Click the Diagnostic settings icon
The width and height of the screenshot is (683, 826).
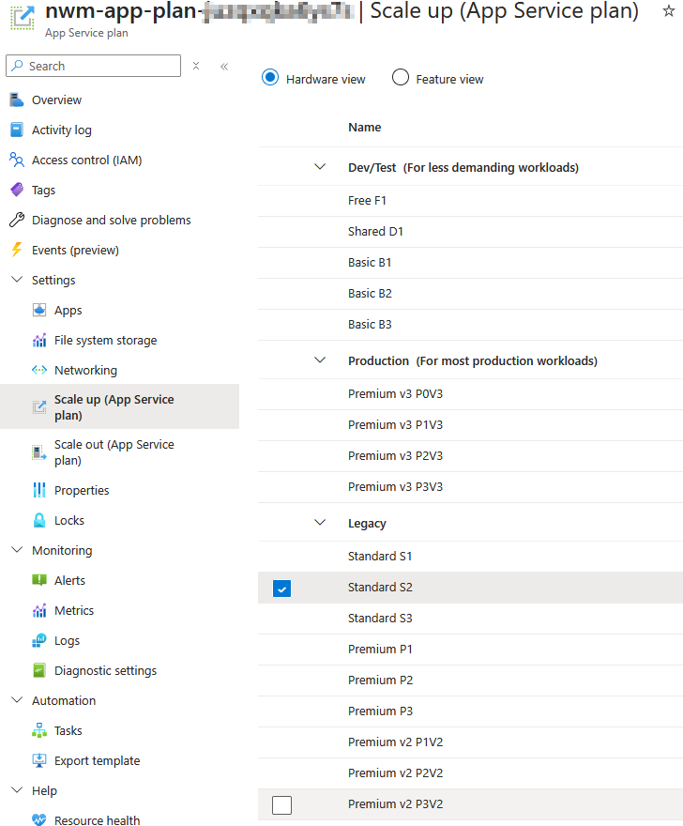(39, 670)
